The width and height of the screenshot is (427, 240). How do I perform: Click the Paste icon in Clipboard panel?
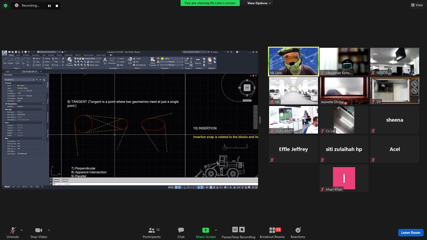[x=210, y=61]
